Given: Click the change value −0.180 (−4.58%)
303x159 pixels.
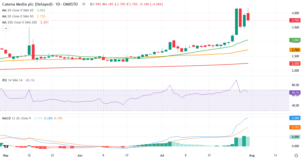Looking at the screenshot, I should point(150,4).
